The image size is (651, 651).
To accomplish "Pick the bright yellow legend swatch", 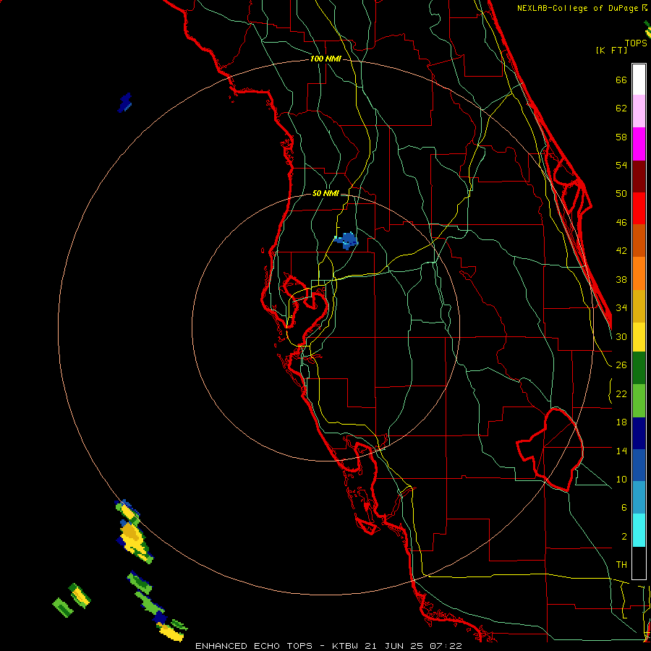I will [x=639, y=336].
